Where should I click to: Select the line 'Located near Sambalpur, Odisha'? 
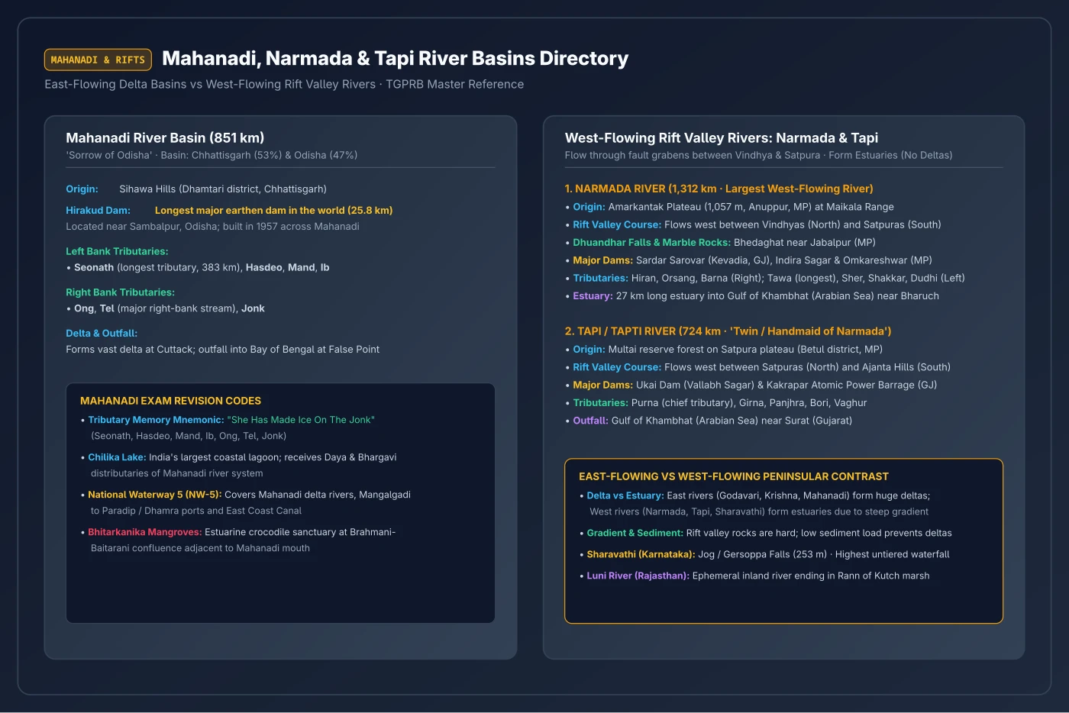coord(212,226)
